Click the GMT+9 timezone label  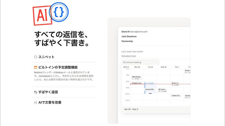126,67
